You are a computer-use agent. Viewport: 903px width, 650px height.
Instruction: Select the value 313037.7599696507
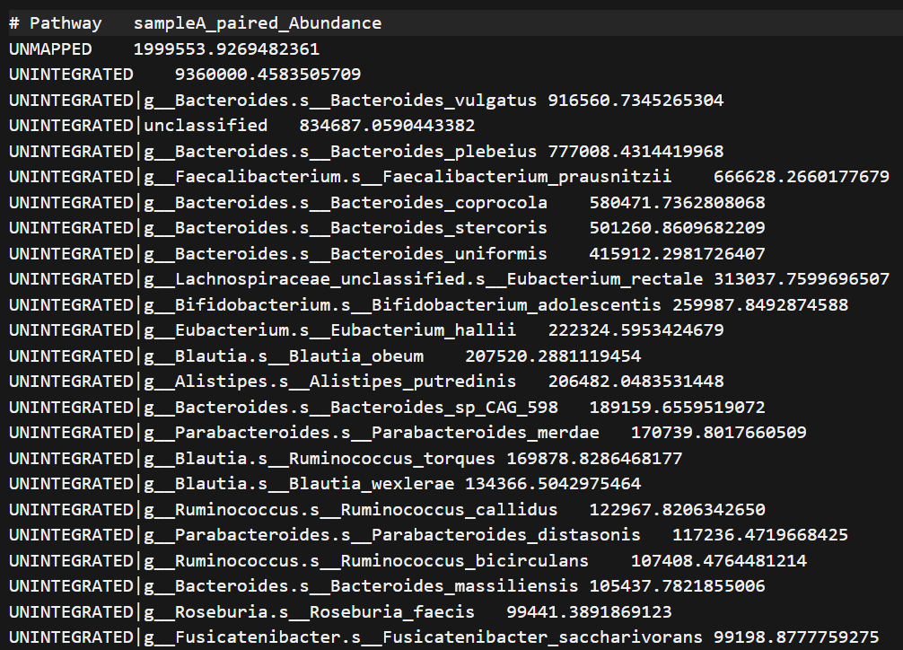click(x=802, y=279)
